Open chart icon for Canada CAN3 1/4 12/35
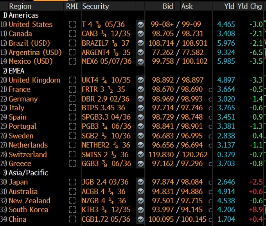Screen dimensions: 266x226 (x=140, y=34)
